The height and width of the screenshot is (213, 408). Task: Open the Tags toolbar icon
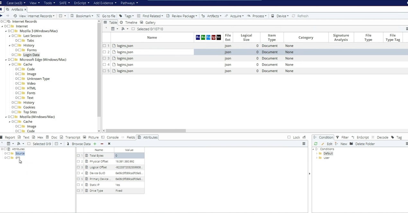[x=121, y=16]
